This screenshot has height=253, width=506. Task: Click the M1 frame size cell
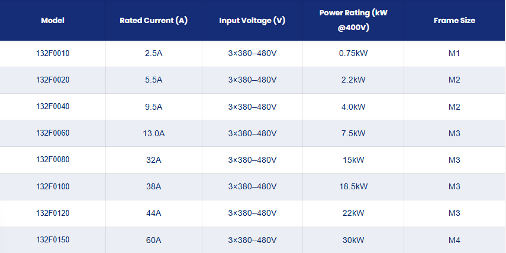pos(455,53)
